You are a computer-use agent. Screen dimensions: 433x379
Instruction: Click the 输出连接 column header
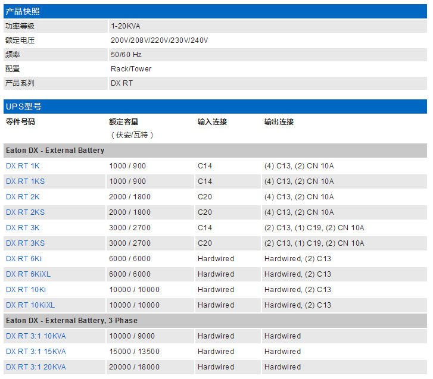[279, 122]
